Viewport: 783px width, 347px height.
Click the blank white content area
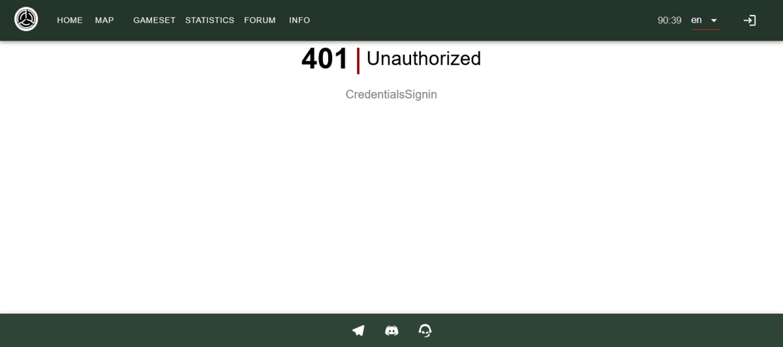[x=391, y=209]
